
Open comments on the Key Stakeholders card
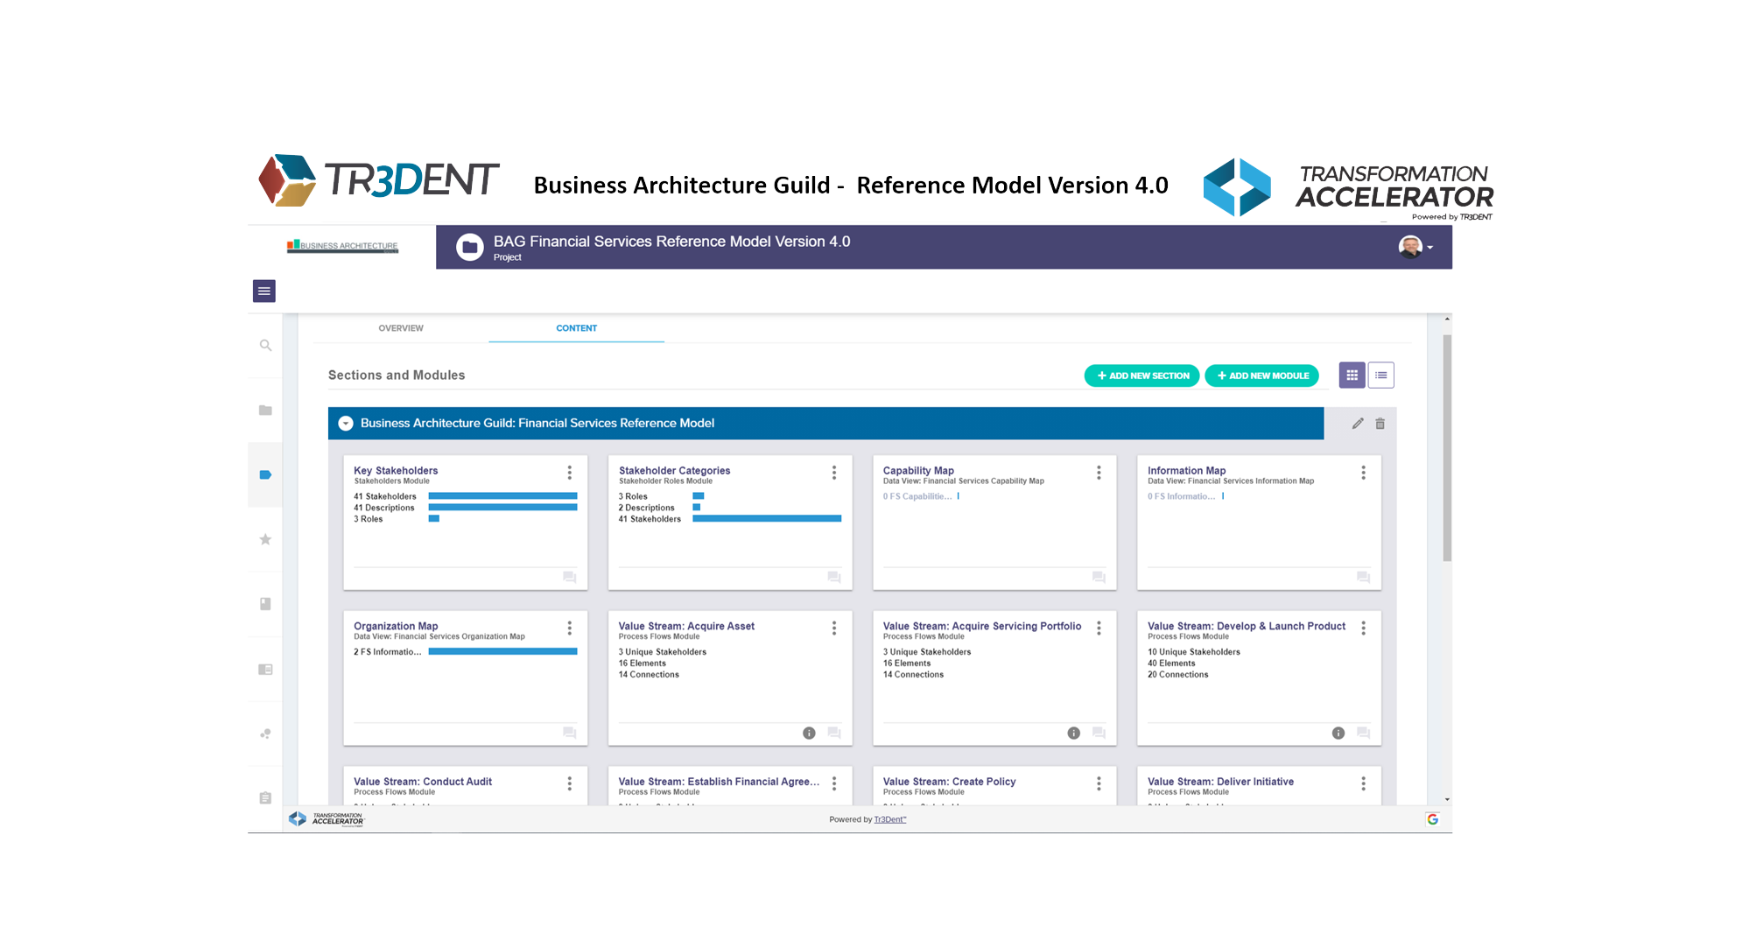(570, 578)
